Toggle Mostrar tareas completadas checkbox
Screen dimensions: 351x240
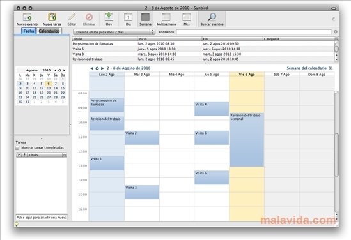[17, 147]
